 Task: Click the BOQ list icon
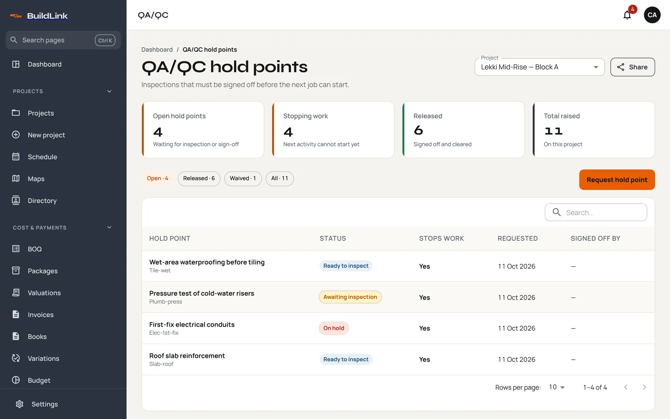[16, 249]
